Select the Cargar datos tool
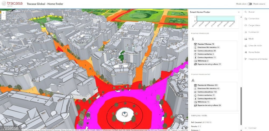269x131 pixels. click(254, 25)
